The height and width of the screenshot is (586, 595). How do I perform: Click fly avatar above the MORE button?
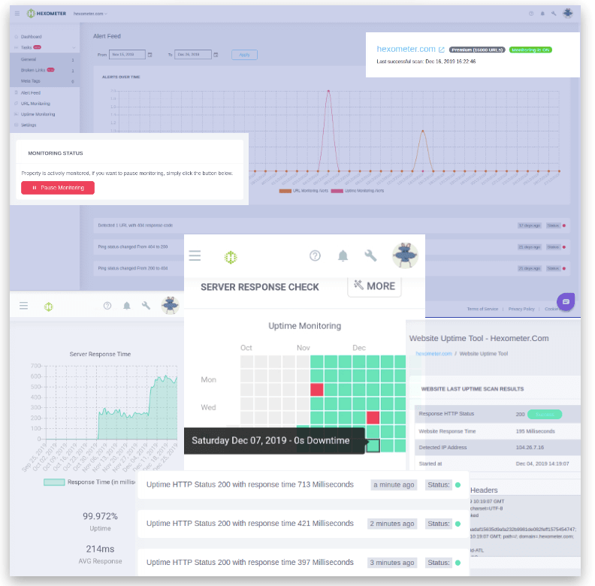(405, 255)
